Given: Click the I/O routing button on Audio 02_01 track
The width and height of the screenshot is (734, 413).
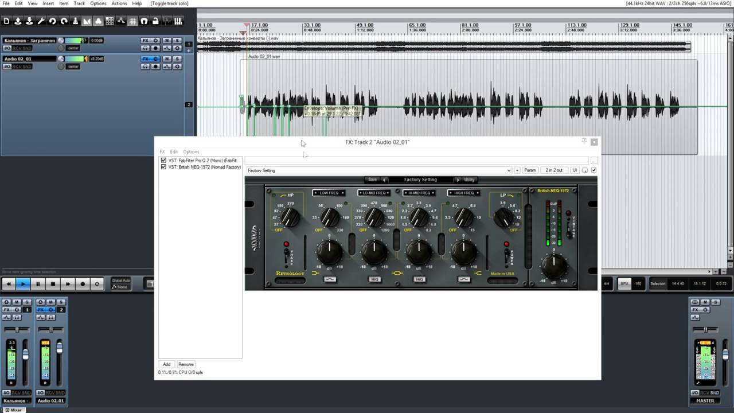Looking at the screenshot, I should [7, 67].
